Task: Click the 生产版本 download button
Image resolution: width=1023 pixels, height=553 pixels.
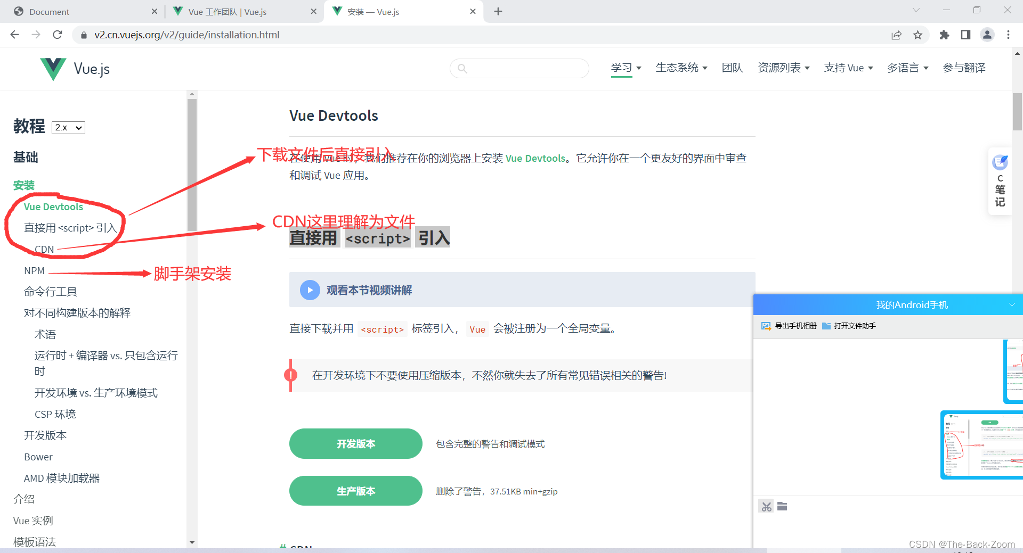Action: [356, 491]
